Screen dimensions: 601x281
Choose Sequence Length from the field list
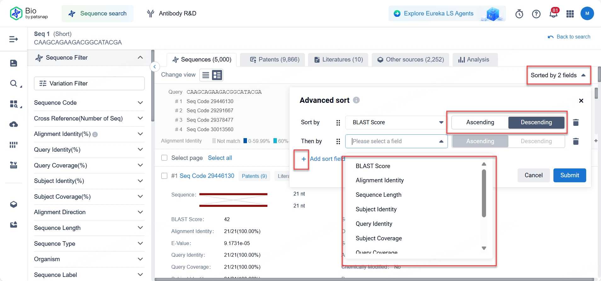pos(378,195)
